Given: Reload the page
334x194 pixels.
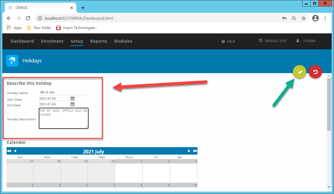Looking at the screenshot, I should tap(28, 18).
